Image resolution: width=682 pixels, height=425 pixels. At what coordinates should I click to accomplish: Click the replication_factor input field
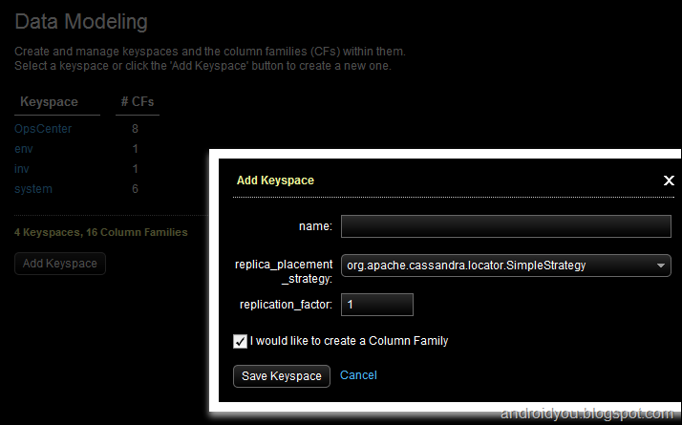pos(377,305)
